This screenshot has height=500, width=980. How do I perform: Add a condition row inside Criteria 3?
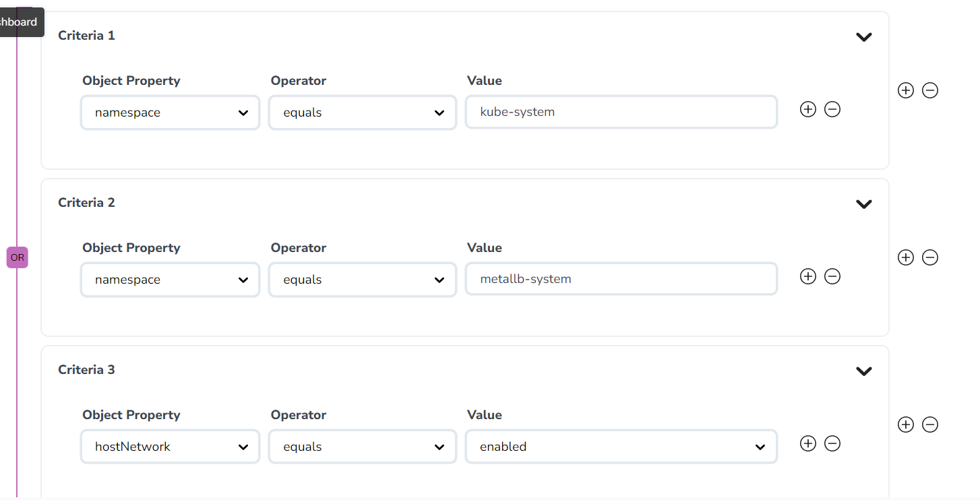[x=807, y=443]
